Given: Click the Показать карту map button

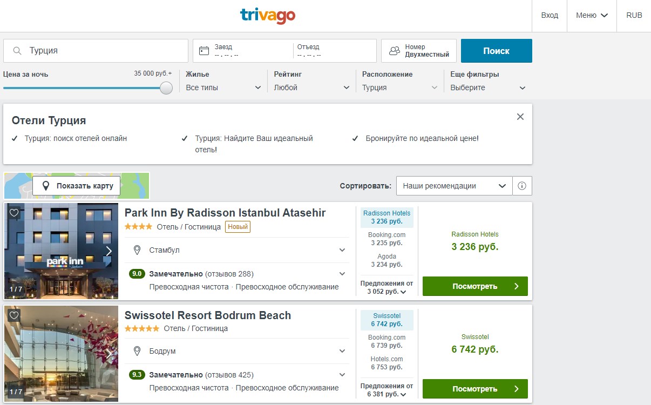Looking at the screenshot, I should 77,186.
